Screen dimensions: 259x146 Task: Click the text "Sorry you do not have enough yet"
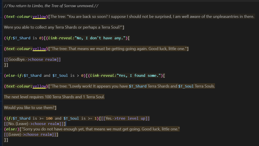point(54,129)
